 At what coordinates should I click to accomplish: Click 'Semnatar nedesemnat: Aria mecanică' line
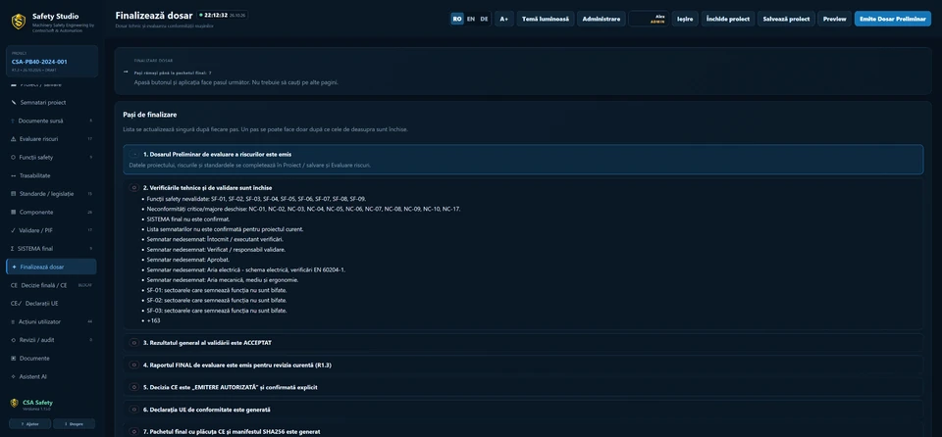point(223,279)
